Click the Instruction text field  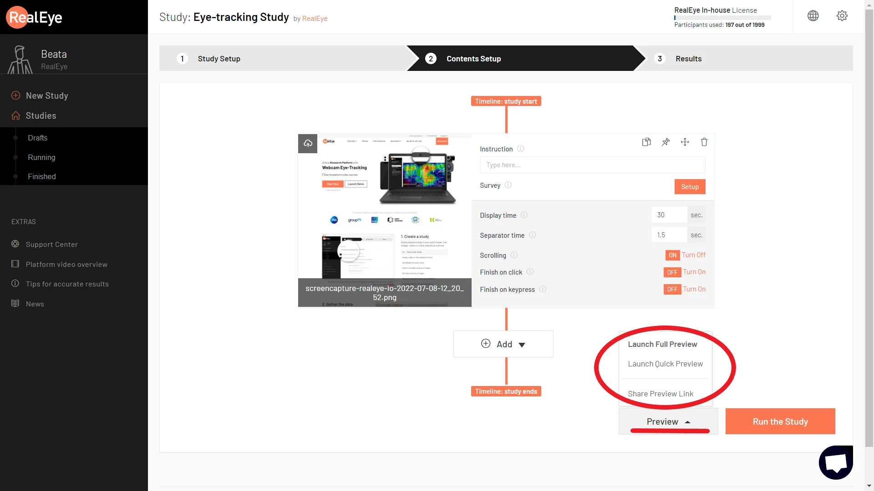point(593,165)
